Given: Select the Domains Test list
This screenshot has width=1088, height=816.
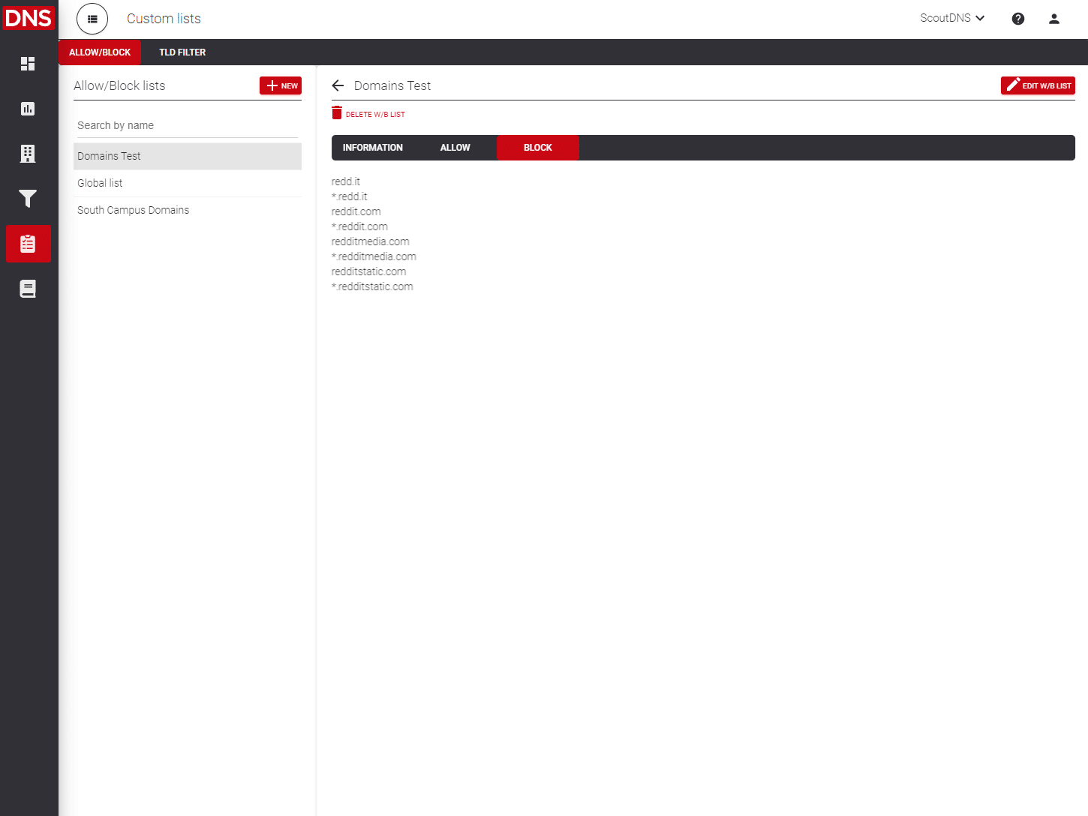Looking at the screenshot, I should point(188,156).
